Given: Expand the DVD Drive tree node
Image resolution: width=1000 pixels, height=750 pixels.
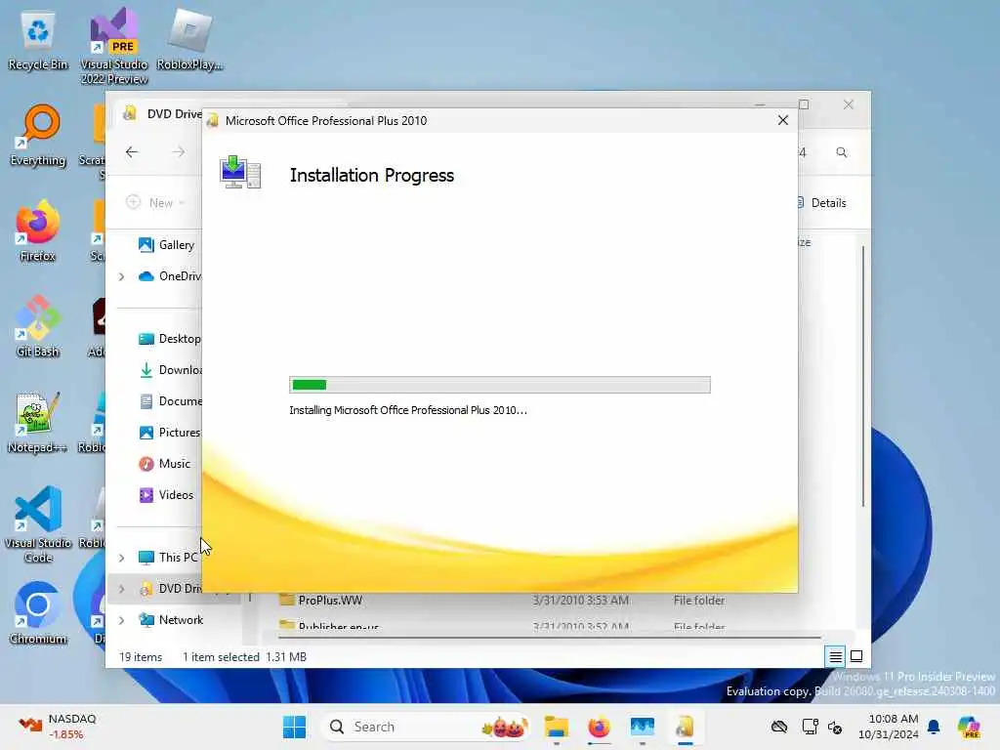Looking at the screenshot, I should [x=122, y=589].
